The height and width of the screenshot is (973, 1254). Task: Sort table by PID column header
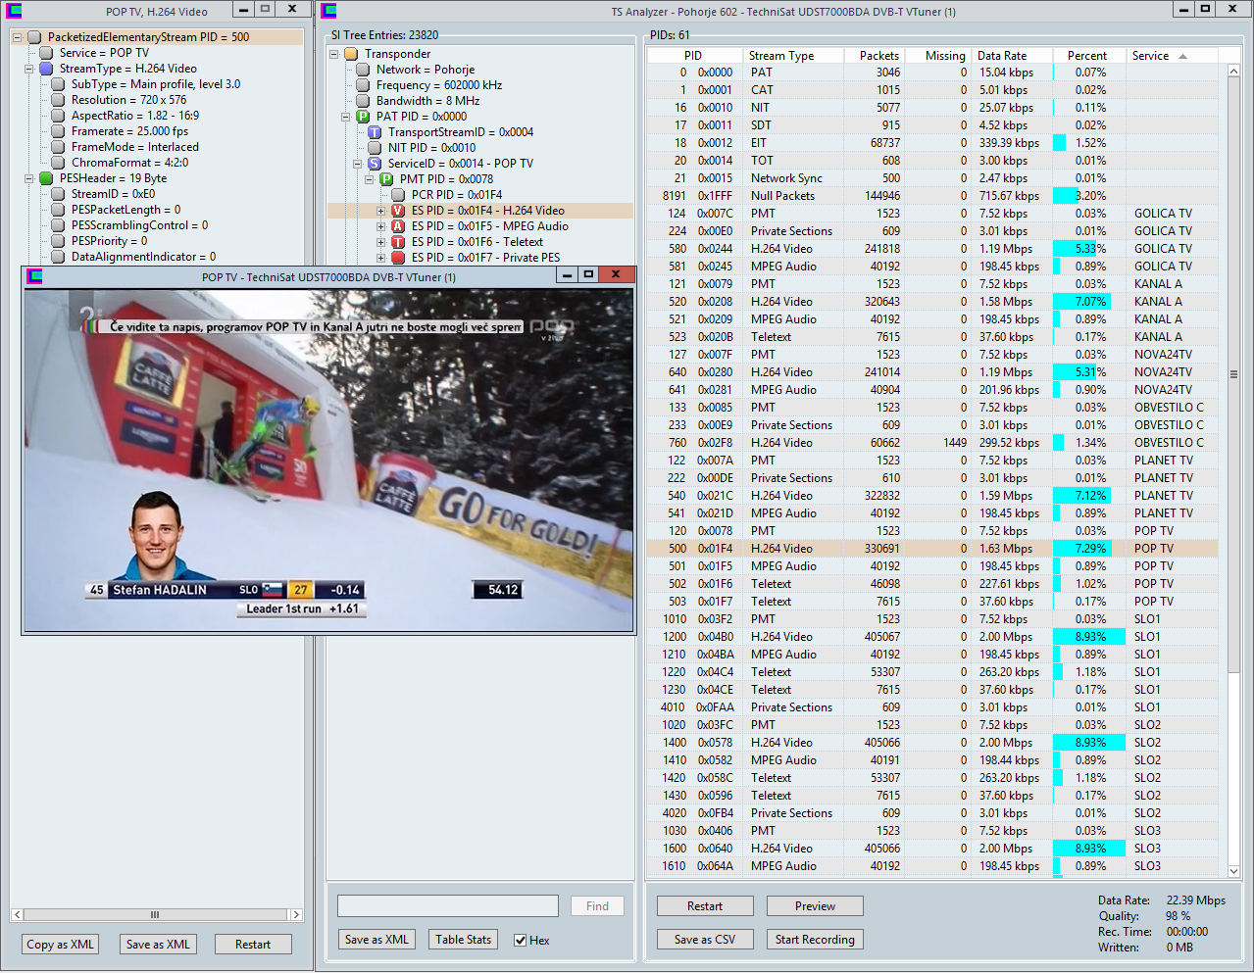click(693, 56)
